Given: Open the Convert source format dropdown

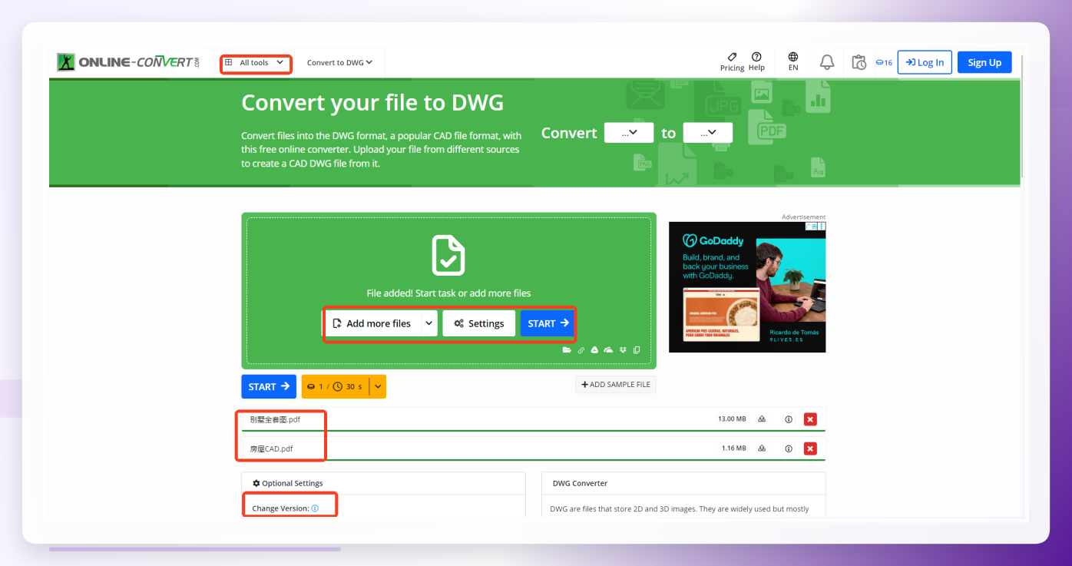Looking at the screenshot, I should click(x=629, y=133).
